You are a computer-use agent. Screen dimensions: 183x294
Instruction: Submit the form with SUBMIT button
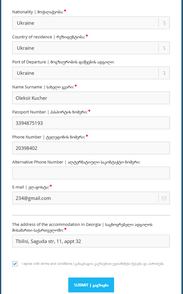pyautogui.click(x=91, y=285)
